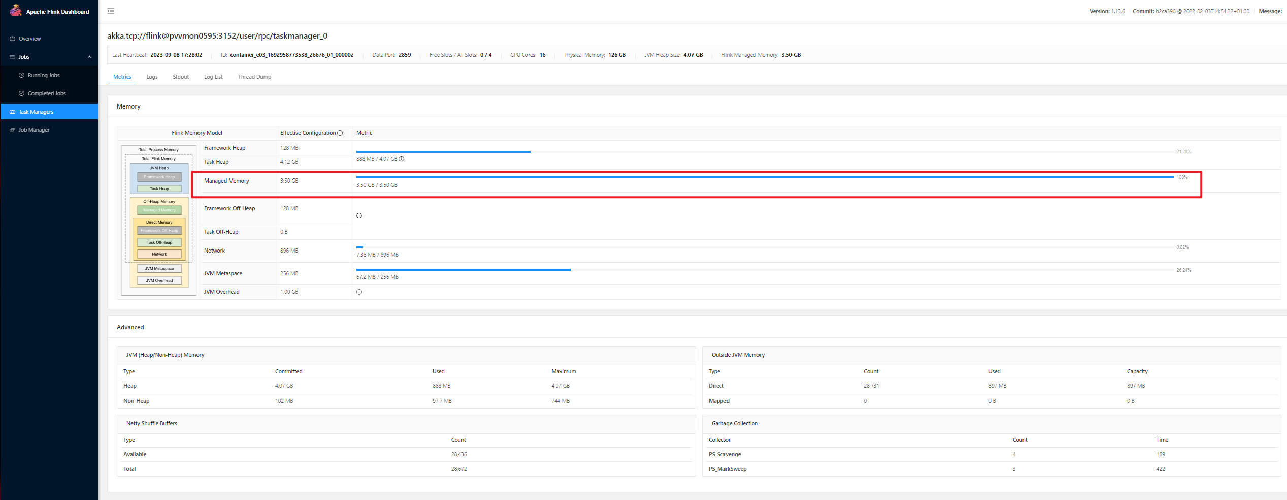Click Network configuration value 896 MB

coord(289,251)
